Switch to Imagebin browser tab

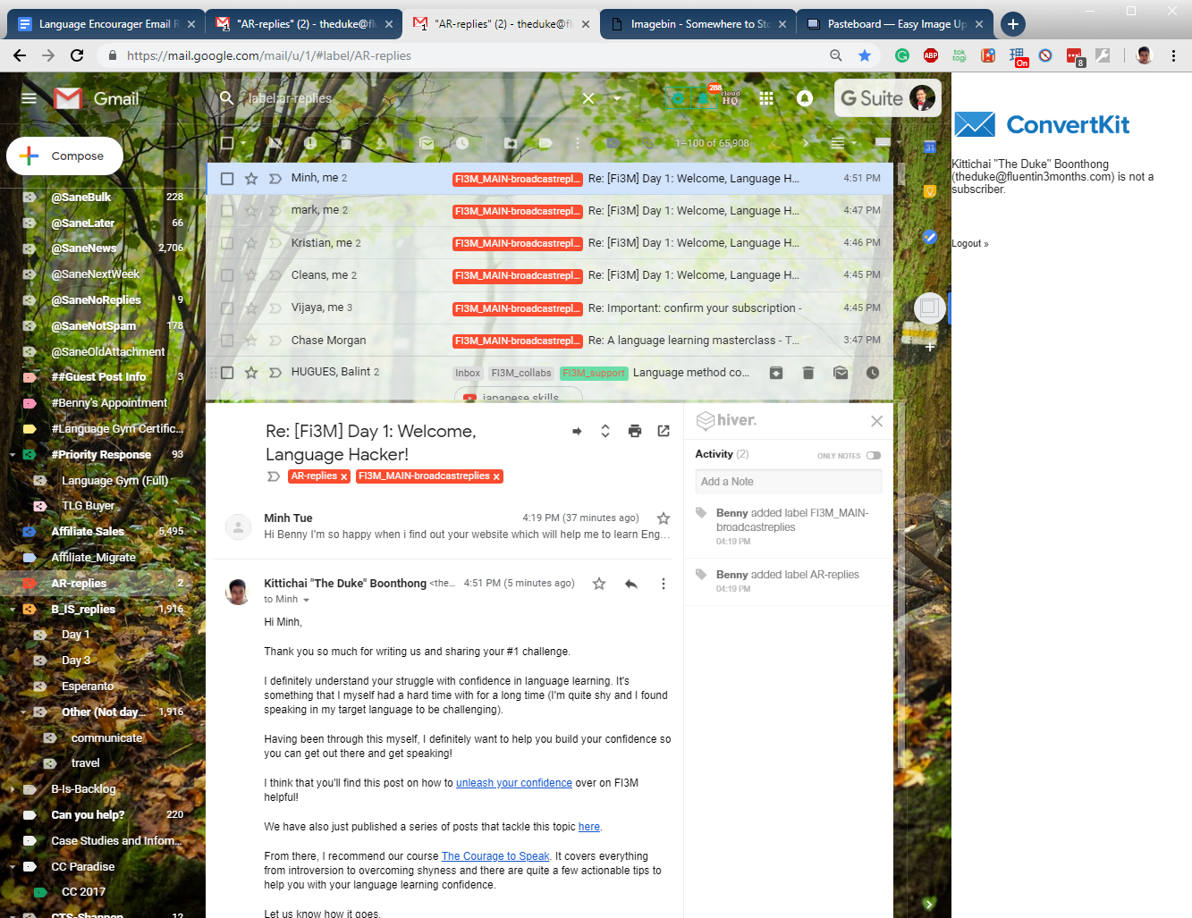tap(696, 24)
